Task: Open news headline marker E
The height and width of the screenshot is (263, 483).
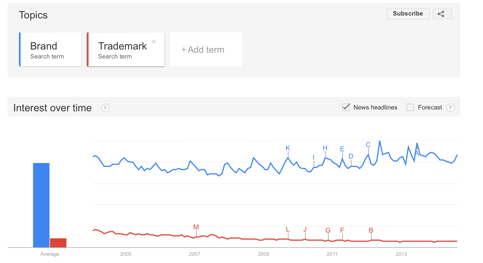Action: tap(342, 149)
